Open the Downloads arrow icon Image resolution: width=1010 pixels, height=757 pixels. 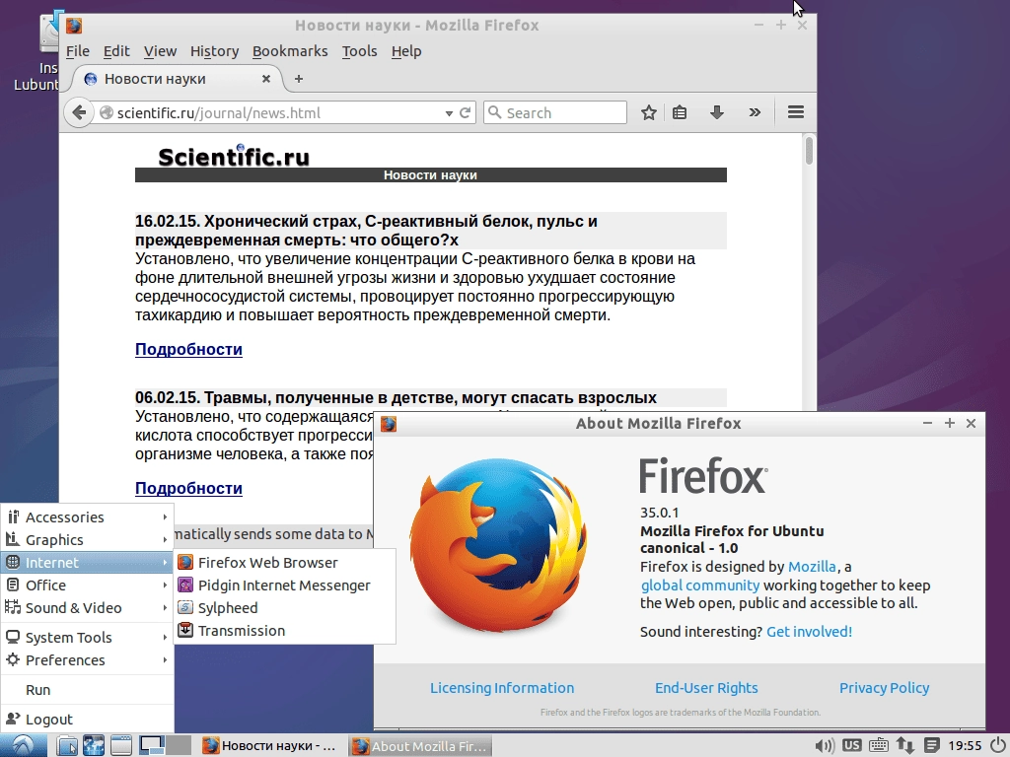(716, 112)
